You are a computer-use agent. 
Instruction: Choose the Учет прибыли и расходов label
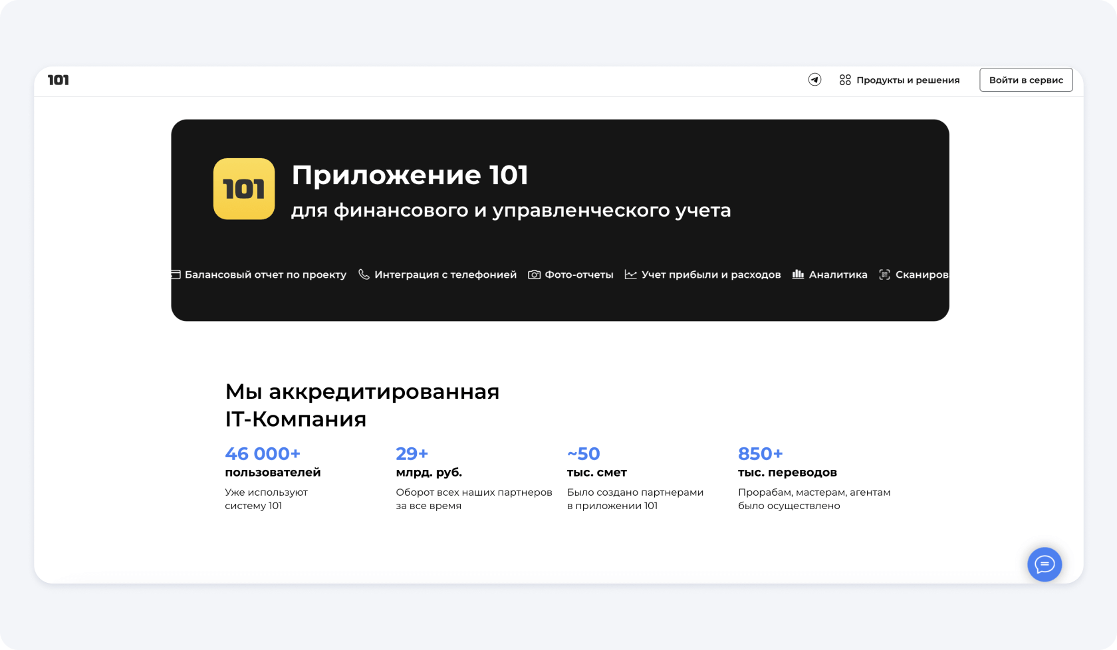[711, 274]
